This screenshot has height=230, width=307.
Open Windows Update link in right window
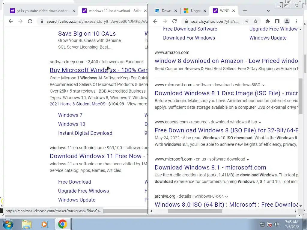pos(268,38)
